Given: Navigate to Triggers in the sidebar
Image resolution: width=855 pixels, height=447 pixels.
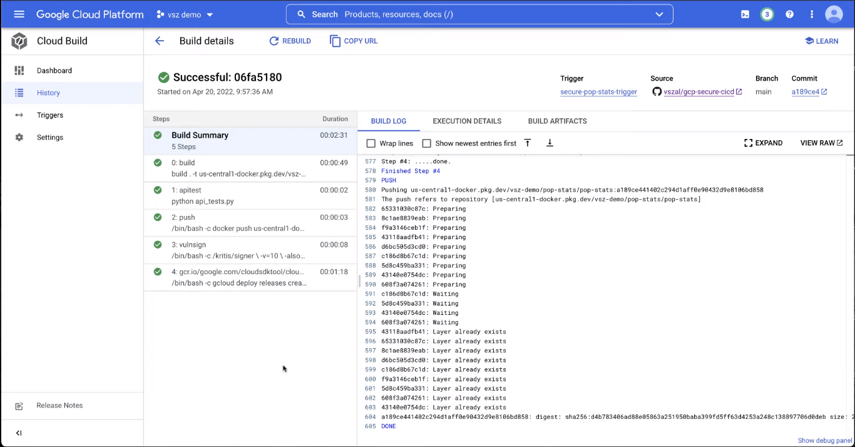Looking at the screenshot, I should (50, 115).
